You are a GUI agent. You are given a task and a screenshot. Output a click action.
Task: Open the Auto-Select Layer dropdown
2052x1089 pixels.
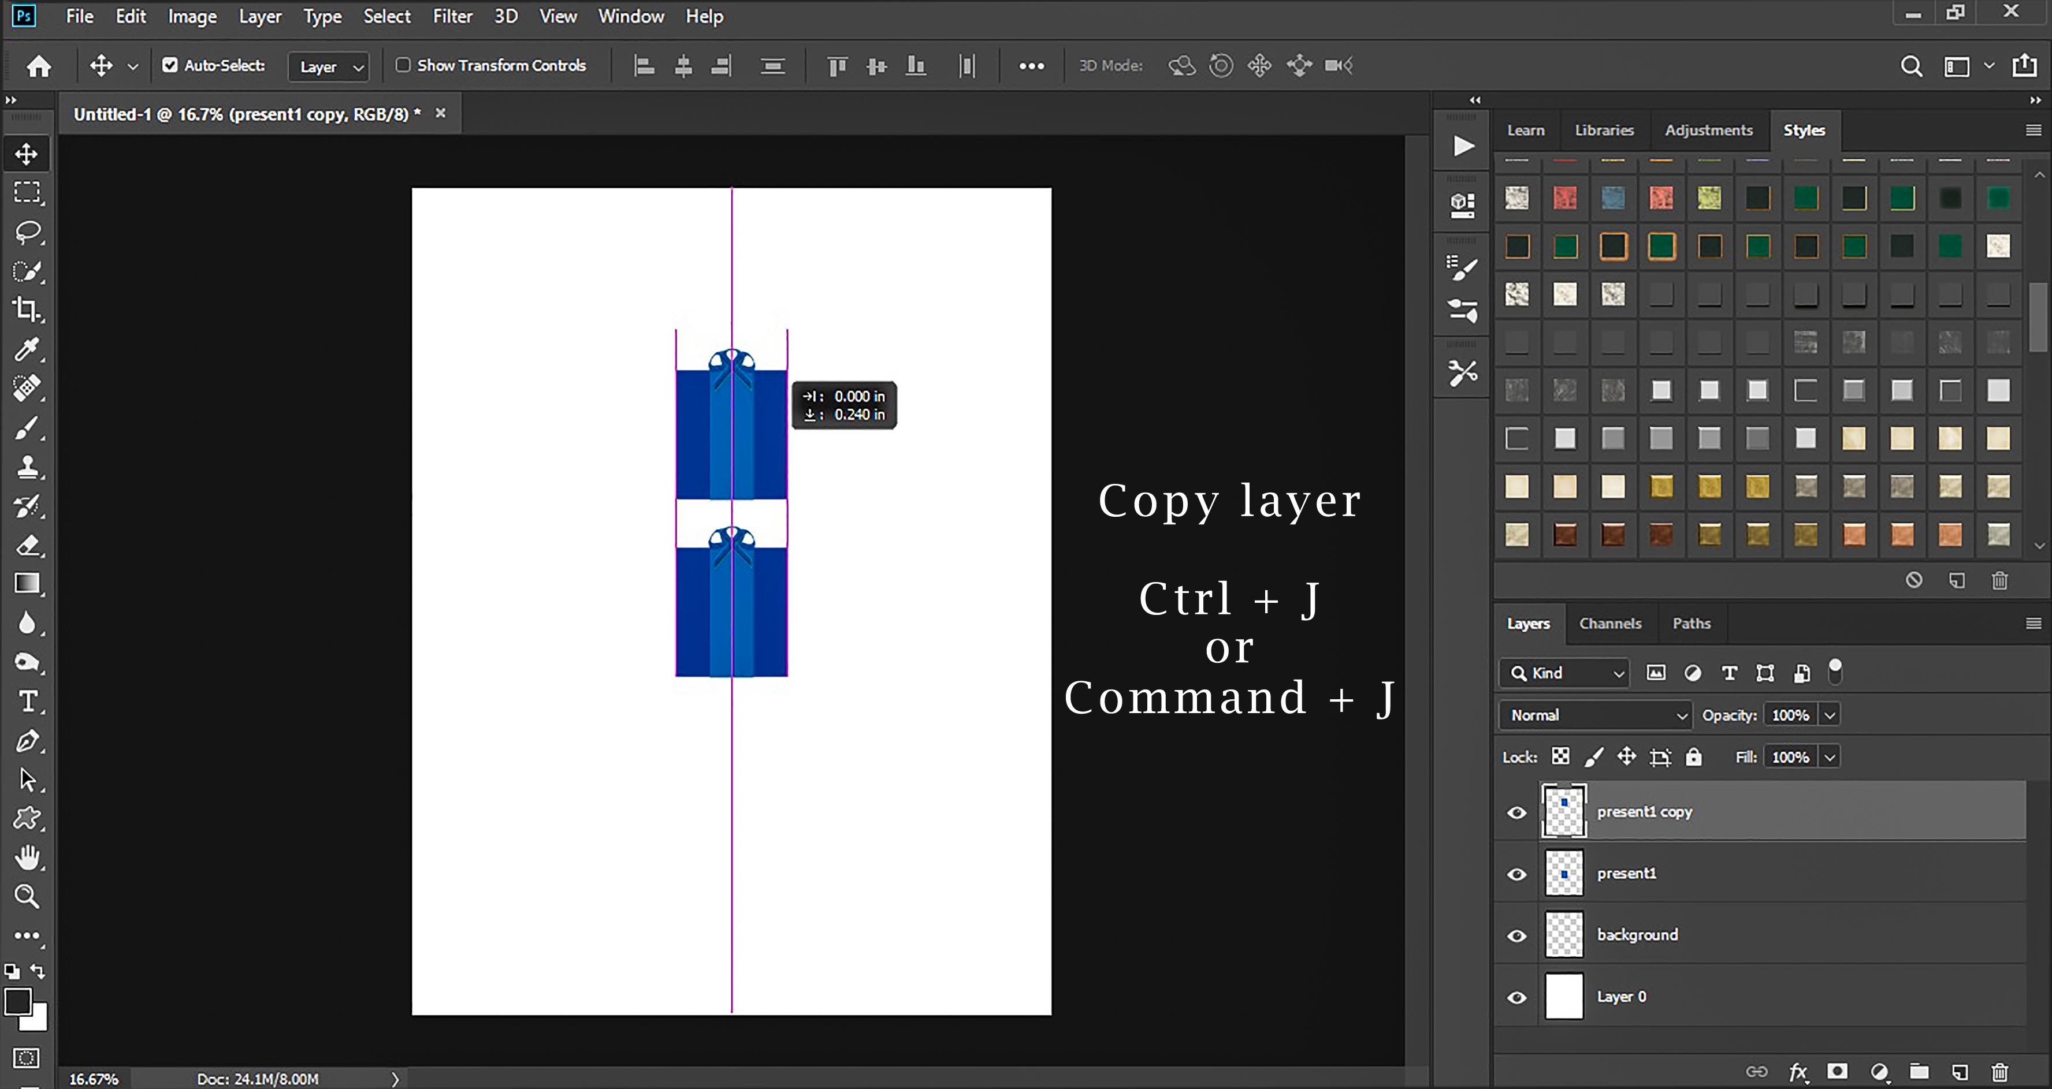click(330, 67)
